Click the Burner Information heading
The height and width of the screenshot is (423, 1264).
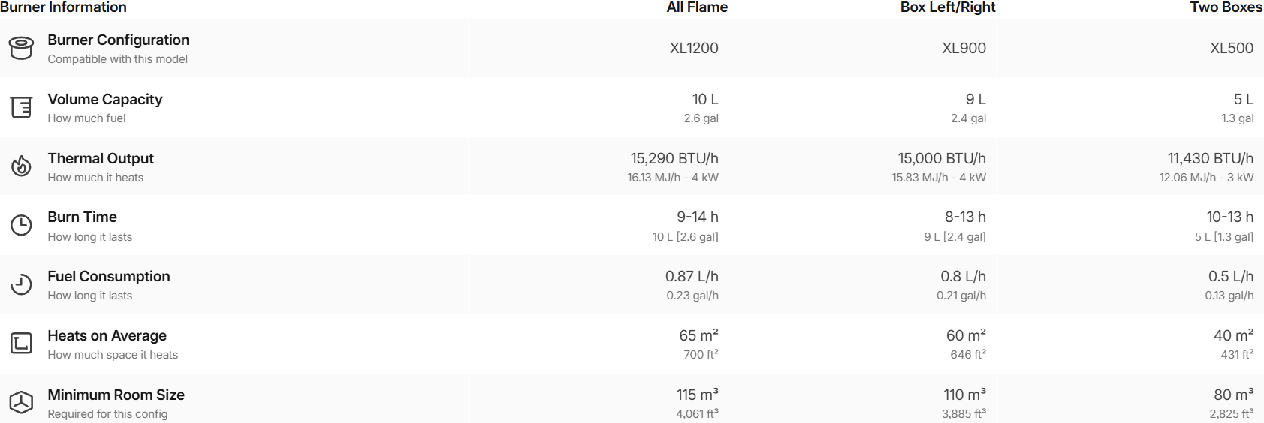64,7
